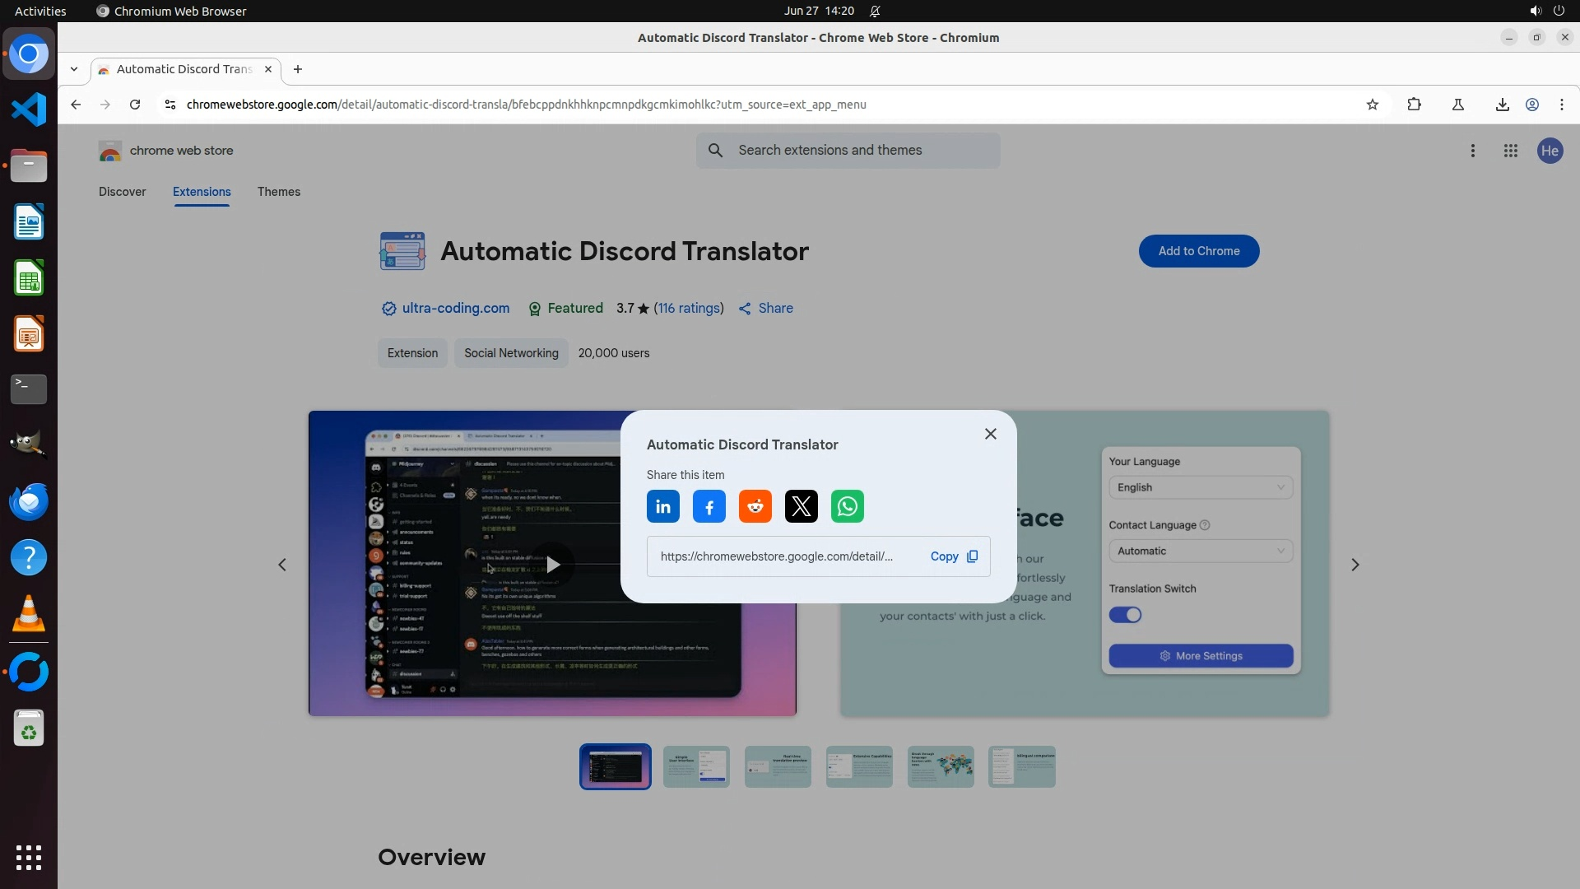Share via Facebook icon
The height and width of the screenshot is (889, 1580).
click(709, 506)
